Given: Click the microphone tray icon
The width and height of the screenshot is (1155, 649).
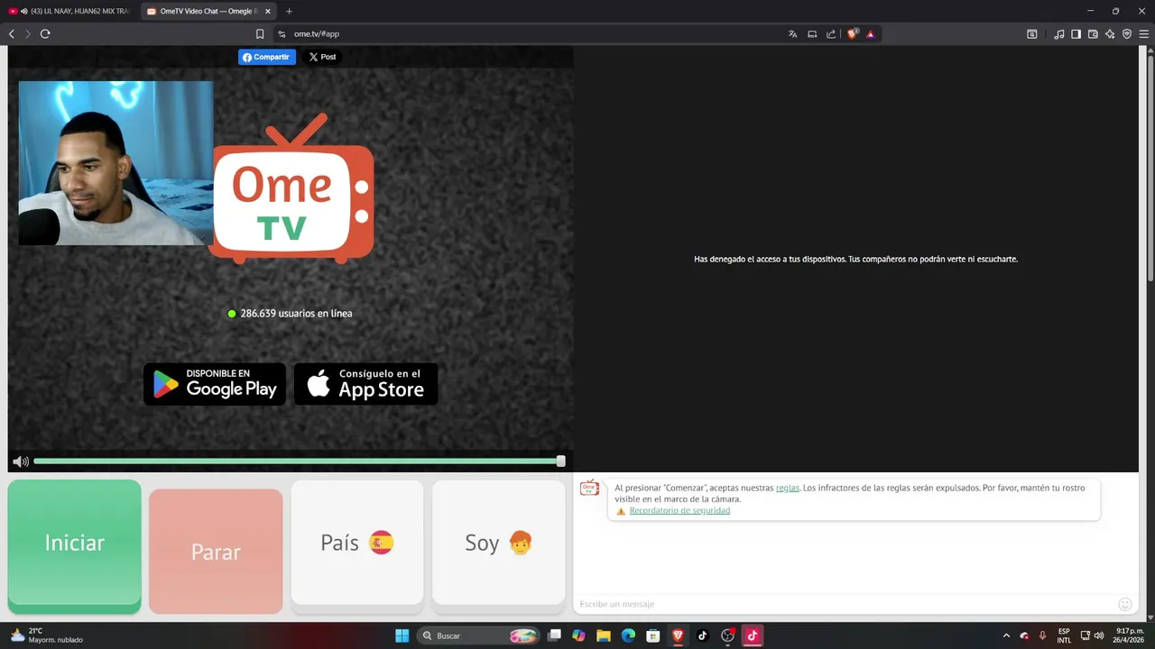Looking at the screenshot, I should 1042,635.
